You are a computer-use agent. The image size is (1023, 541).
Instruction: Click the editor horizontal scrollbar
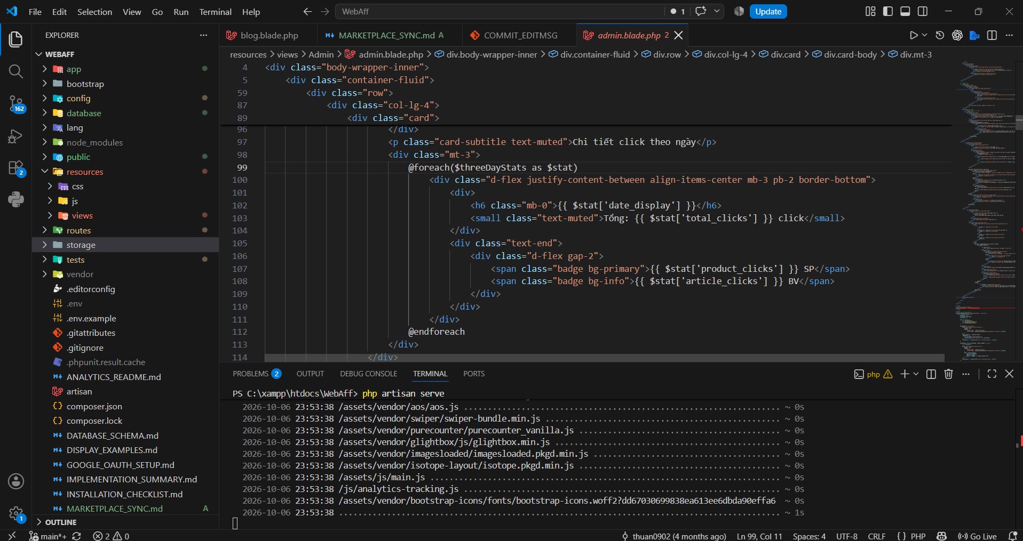pyautogui.click(x=604, y=358)
